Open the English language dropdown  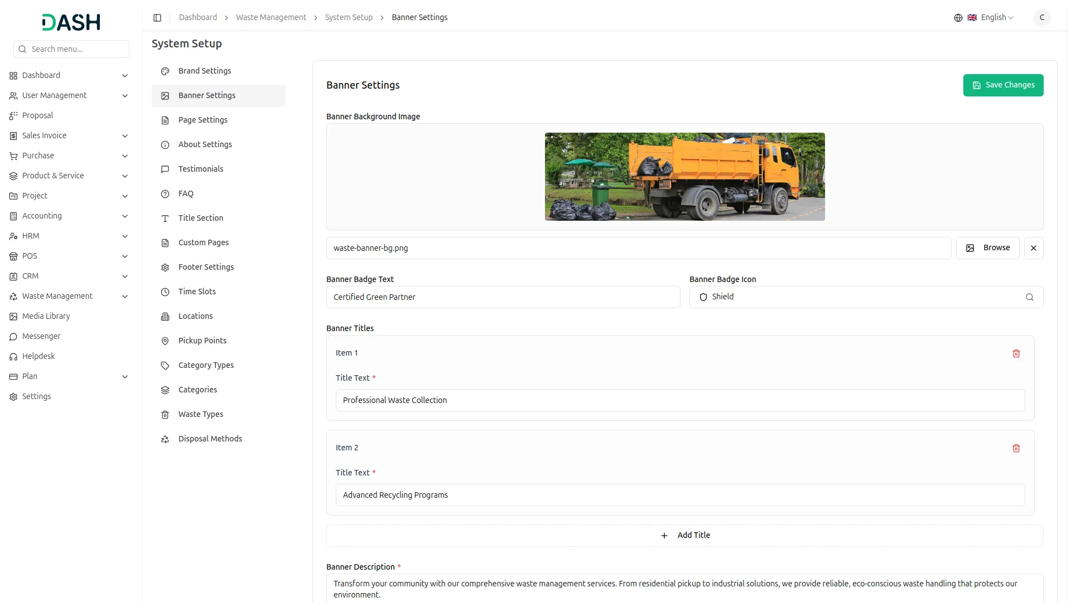993,17
